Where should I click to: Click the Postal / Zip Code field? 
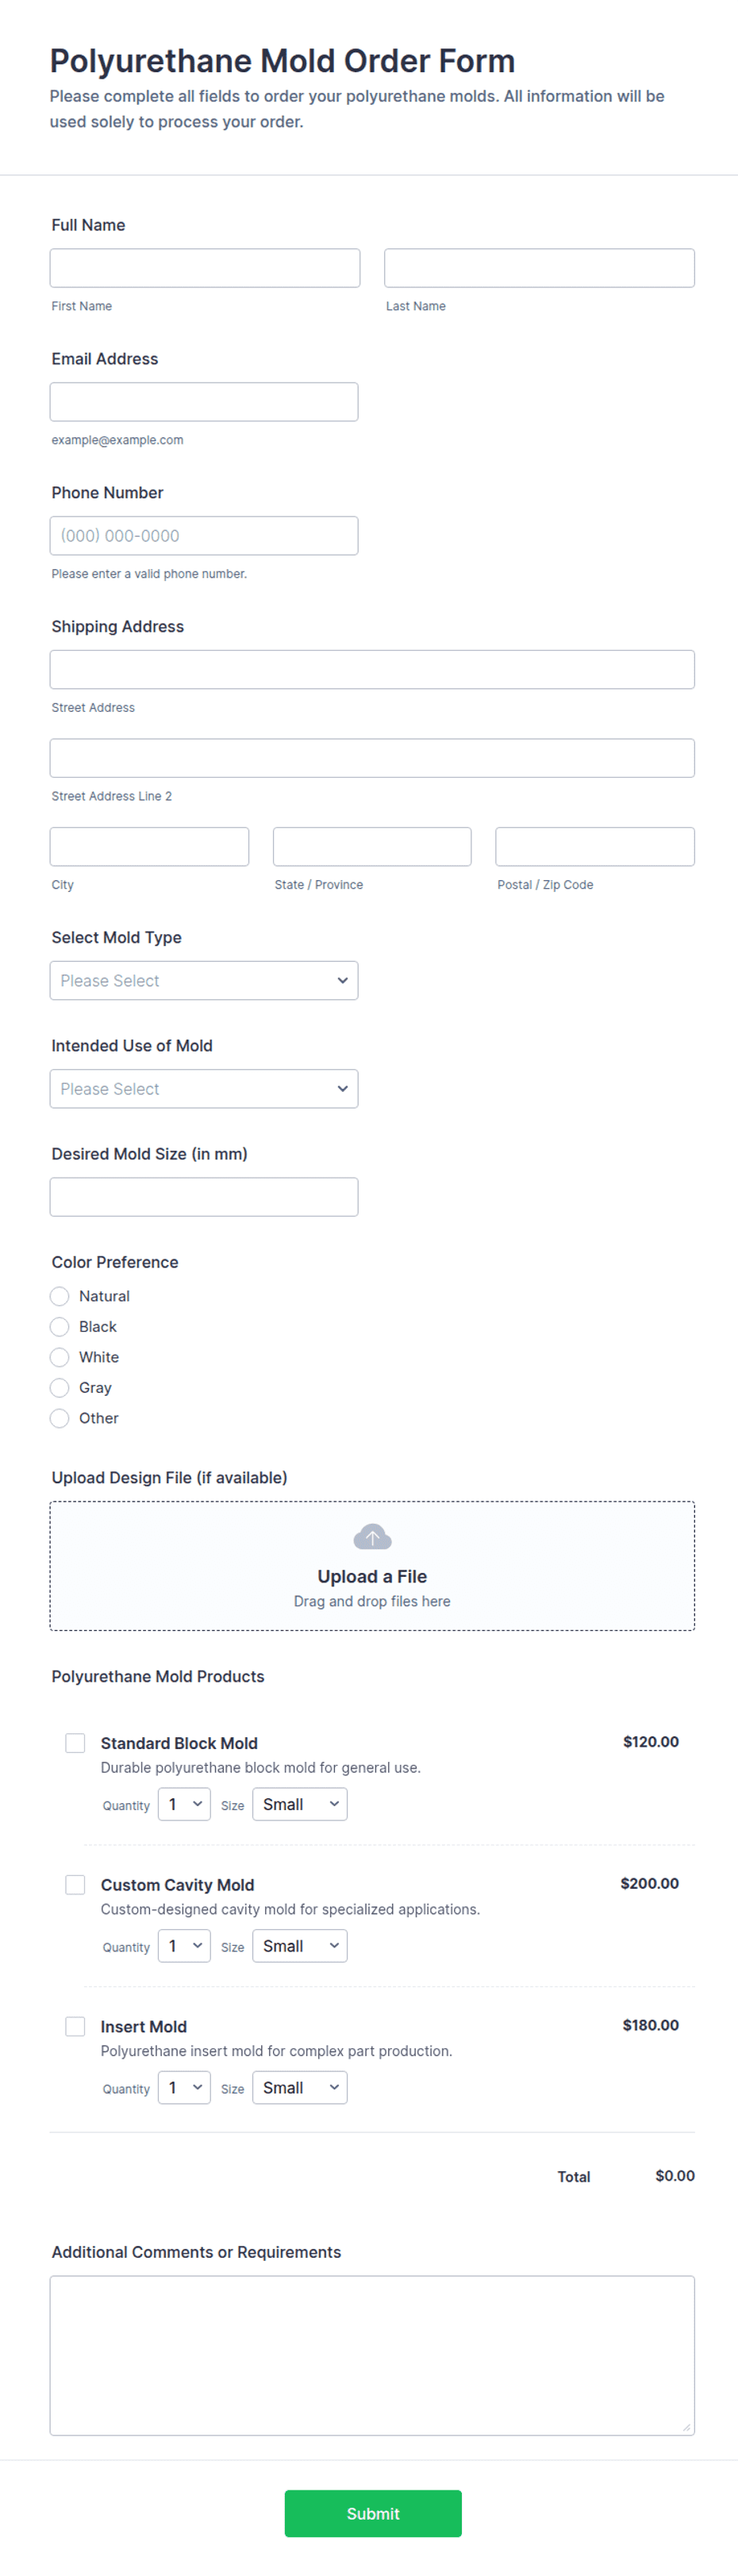click(595, 846)
